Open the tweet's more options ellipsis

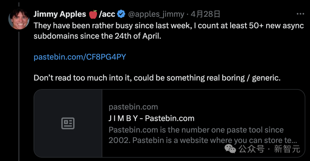tap(300, 14)
